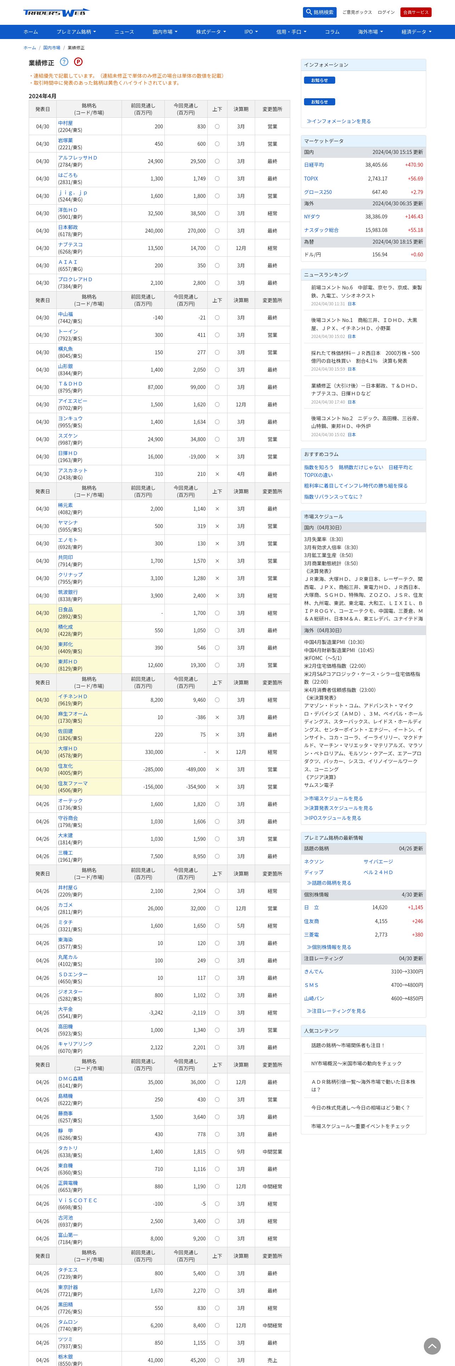Screen dimensions: 455x1366
Task: Open NYダウ index link
Action: (312, 216)
